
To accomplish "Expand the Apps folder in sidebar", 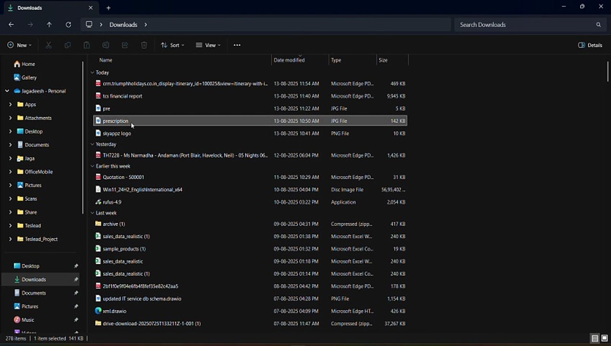I will (11, 104).
